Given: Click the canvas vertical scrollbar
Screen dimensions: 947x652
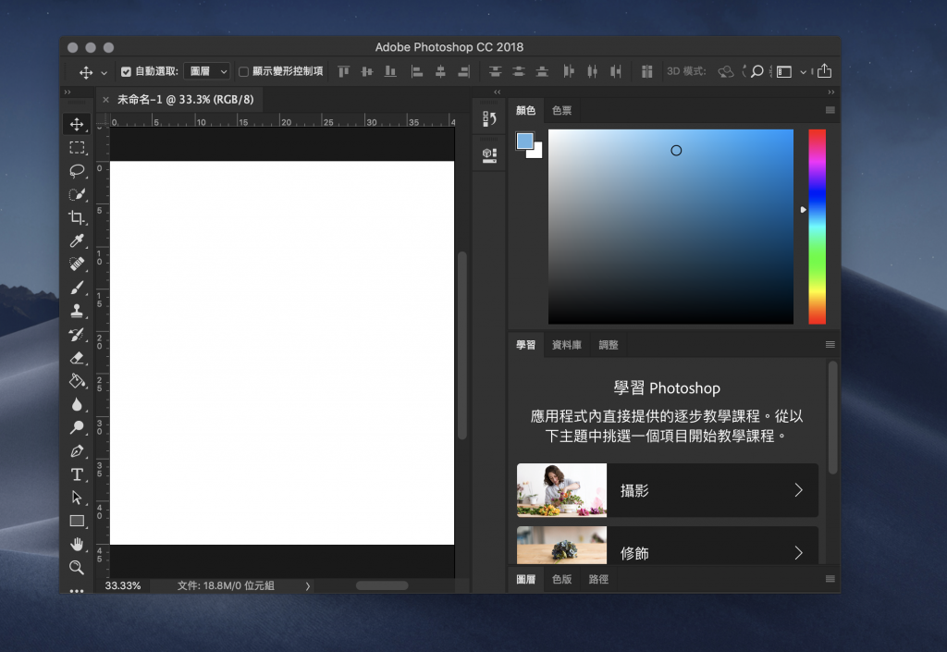Looking at the screenshot, I should click(462, 345).
